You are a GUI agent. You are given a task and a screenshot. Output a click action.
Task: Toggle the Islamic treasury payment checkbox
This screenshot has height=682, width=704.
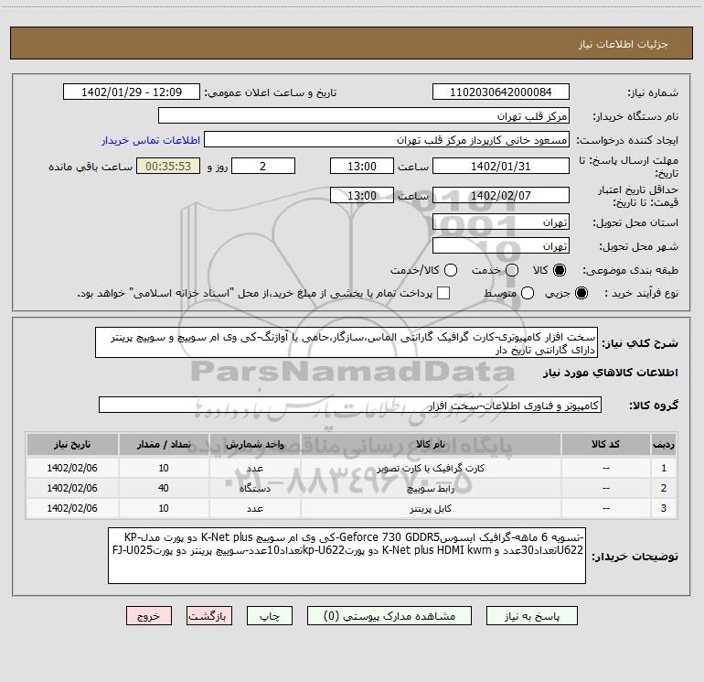[443, 293]
